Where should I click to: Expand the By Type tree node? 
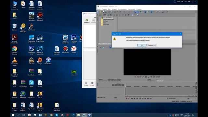pyautogui.click(x=100, y=21)
